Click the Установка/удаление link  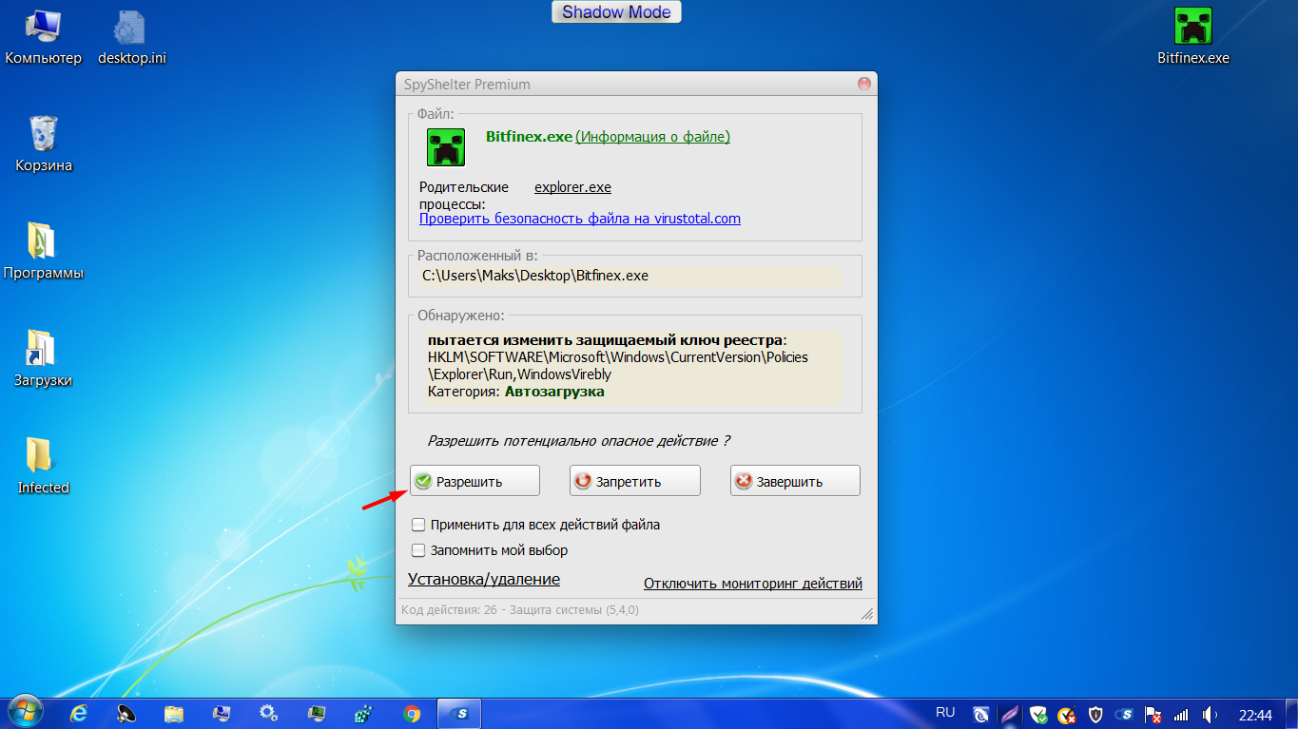pos(484,579)
